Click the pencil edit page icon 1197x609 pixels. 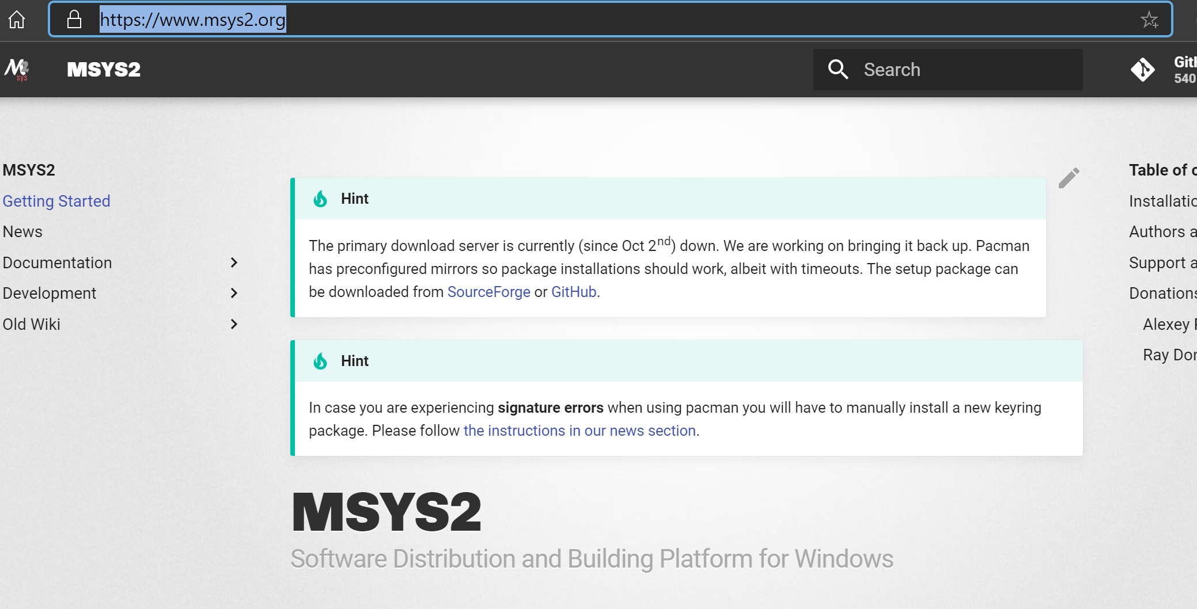tap(1069, 178)
